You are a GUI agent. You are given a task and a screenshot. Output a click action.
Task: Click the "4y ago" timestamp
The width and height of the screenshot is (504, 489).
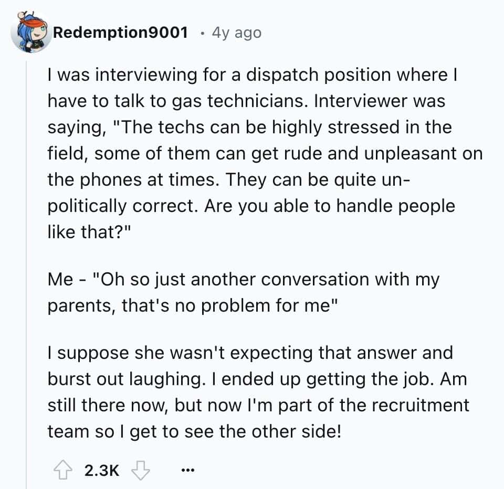click(236, 33)
